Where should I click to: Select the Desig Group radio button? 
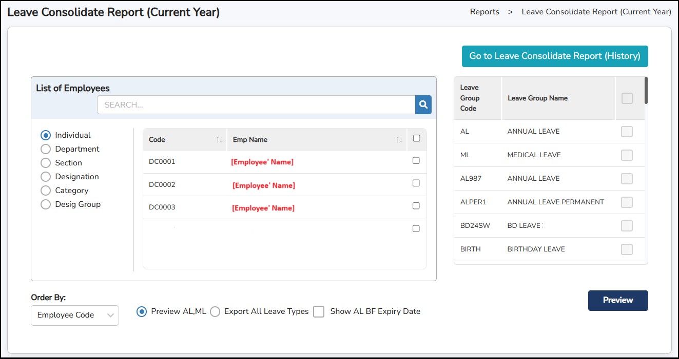pos(46,204)
